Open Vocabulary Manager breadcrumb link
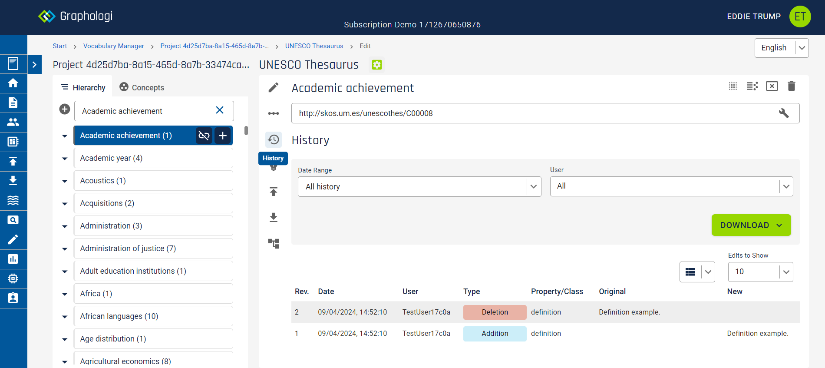 click(x=114, y=46)
